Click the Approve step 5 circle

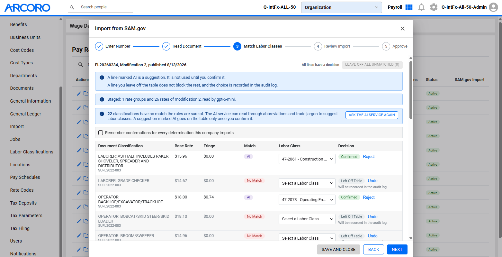click(x=386, y=46)
